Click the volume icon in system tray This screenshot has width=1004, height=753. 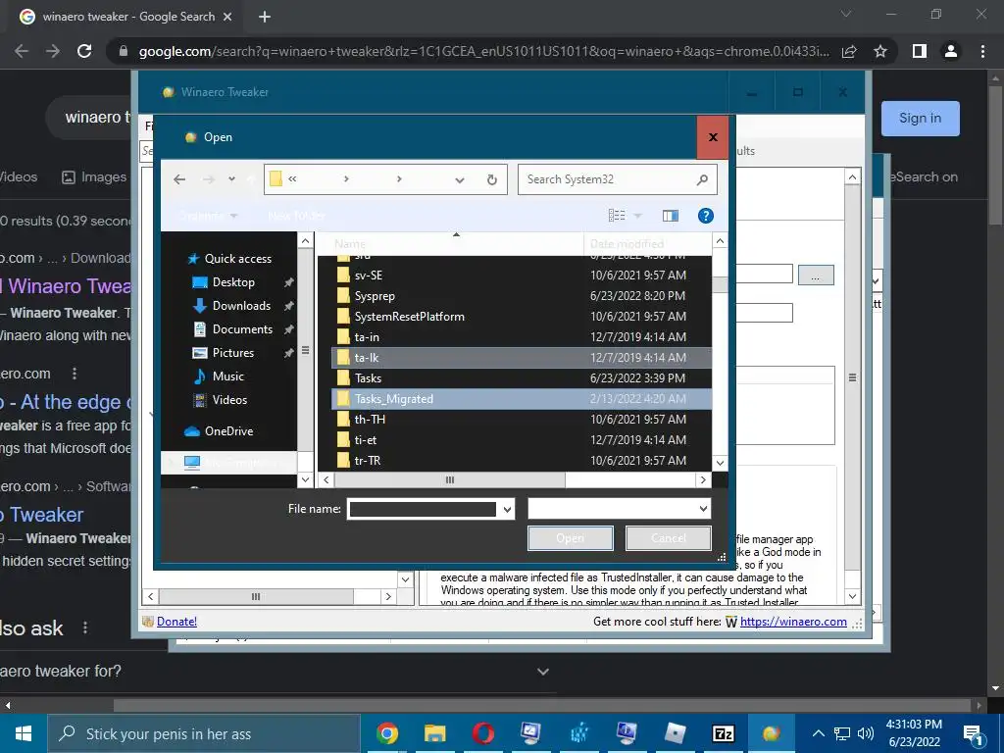coord(866,733)
